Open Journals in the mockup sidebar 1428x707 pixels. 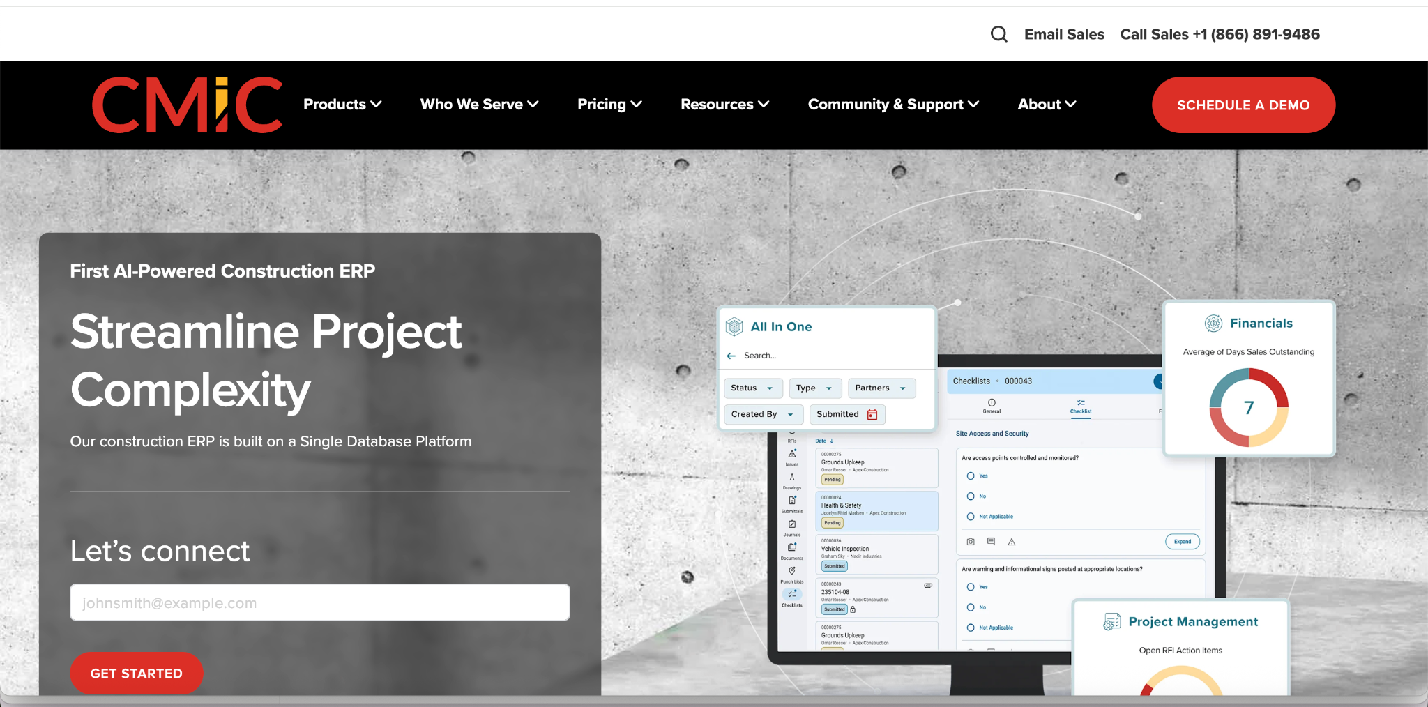[792, 528]
